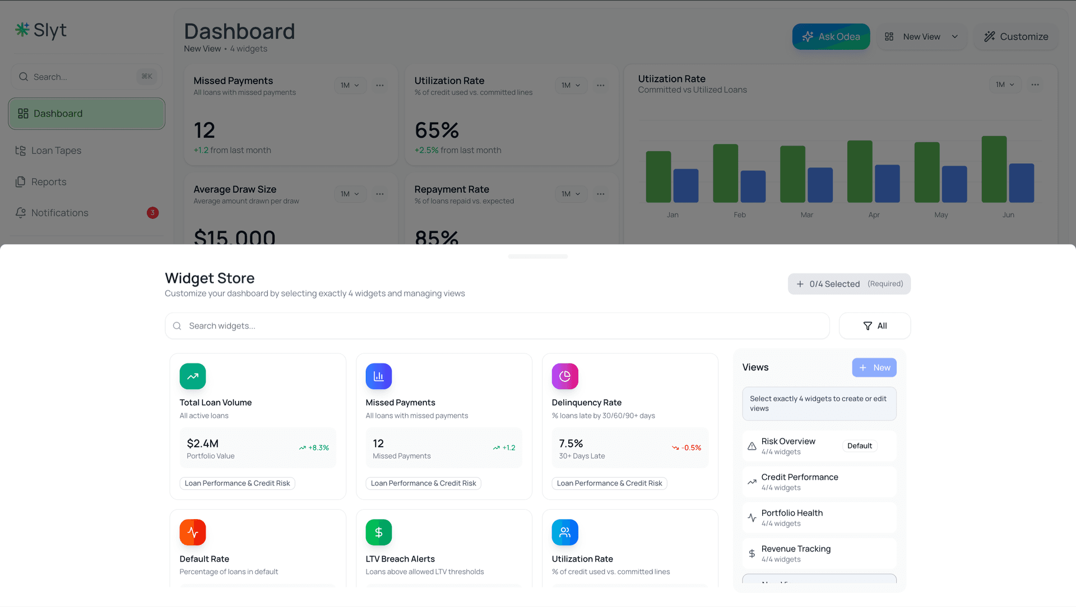This screenshot has width=1076, height=607.
Task: Click the Loan Tapes icon
Action: point(21,151)
